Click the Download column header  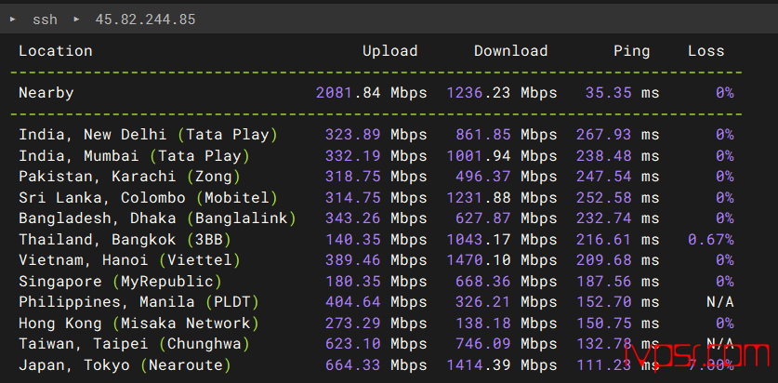pos(511,51)
